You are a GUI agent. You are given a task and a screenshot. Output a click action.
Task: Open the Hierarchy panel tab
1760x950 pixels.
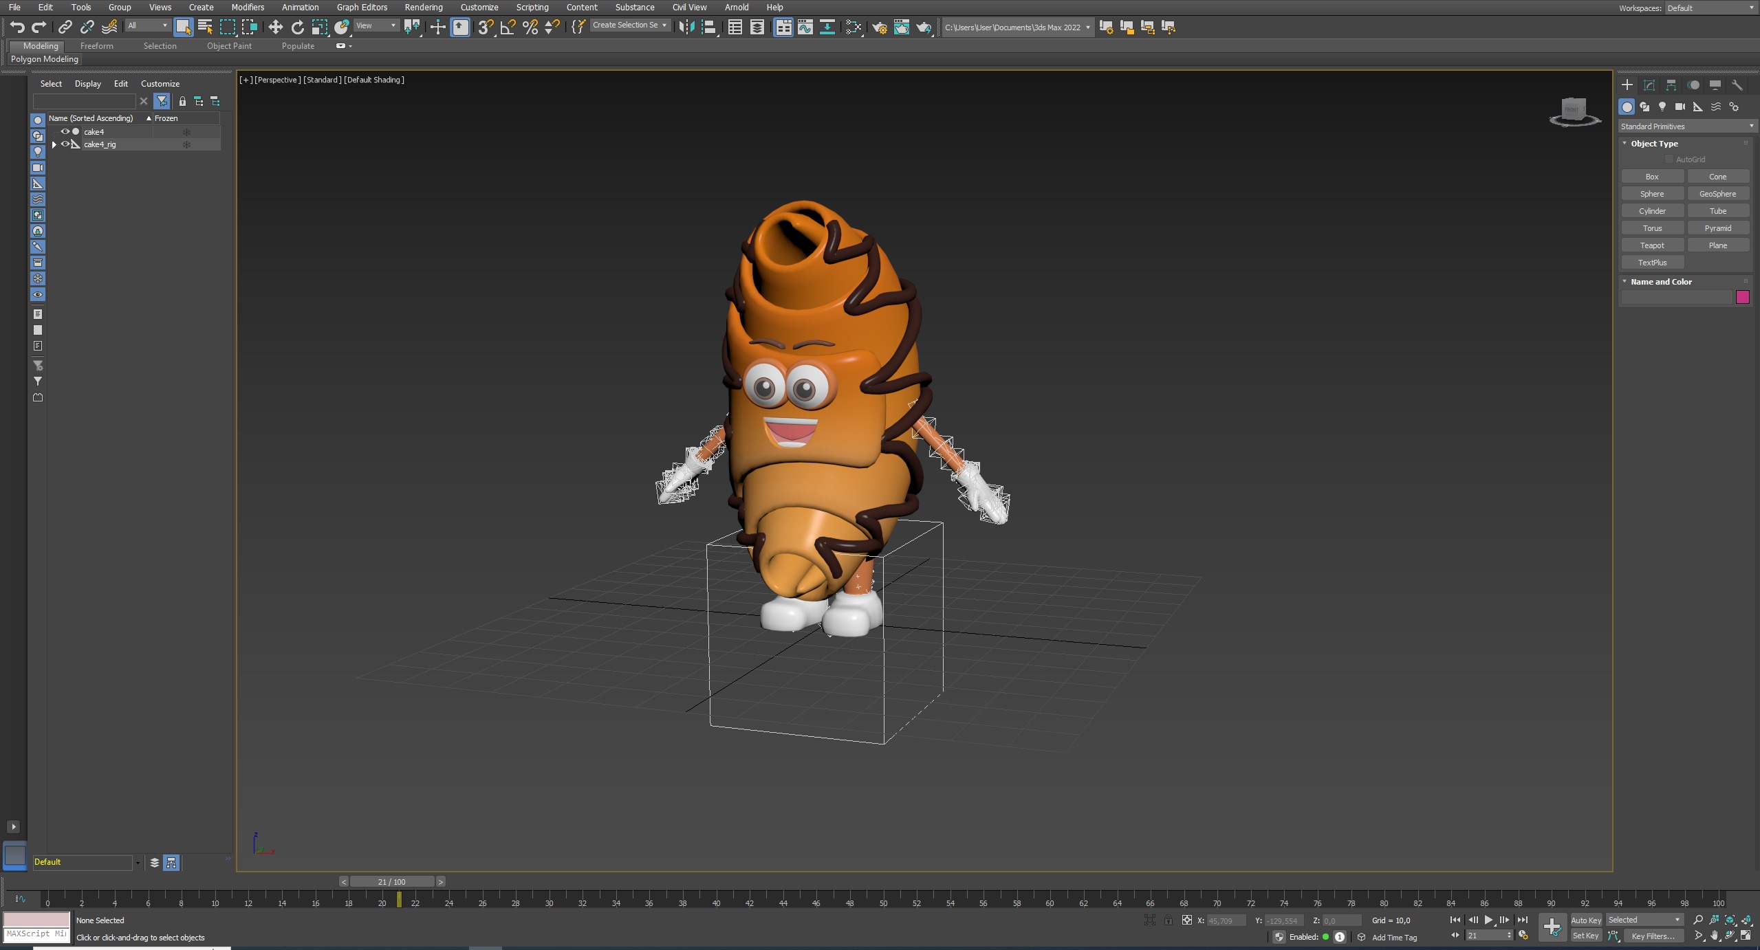coord(1671,85)
